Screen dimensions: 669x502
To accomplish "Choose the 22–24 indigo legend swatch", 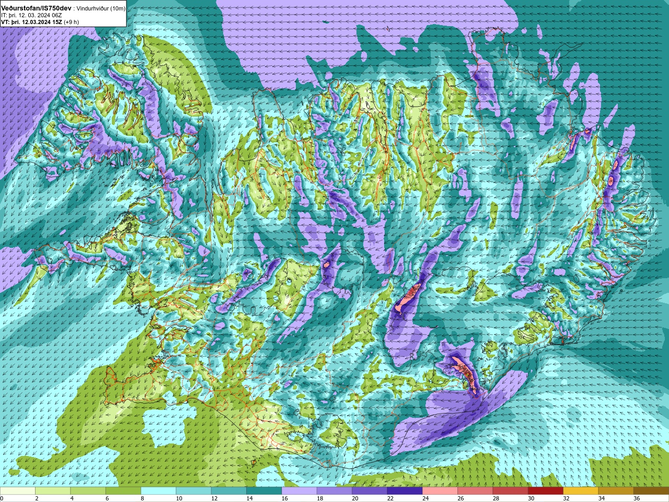I will (x=405, y=491).
